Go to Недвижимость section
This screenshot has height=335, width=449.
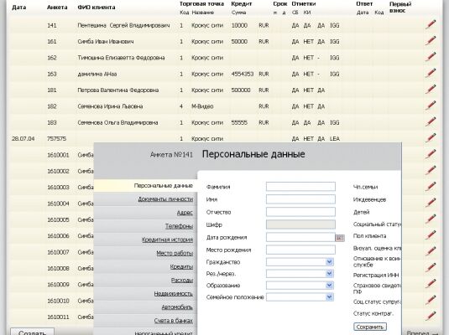[x=173, y=294]
